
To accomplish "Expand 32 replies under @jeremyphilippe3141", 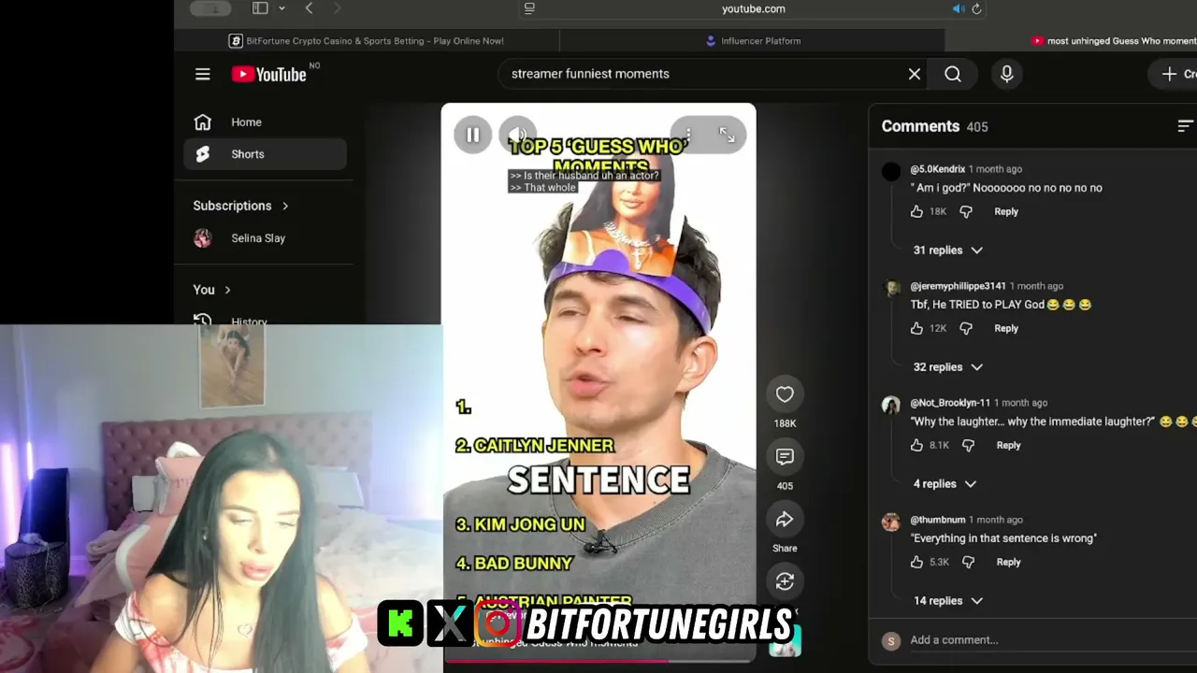I will pyautogui.click(x=947, y=367).
